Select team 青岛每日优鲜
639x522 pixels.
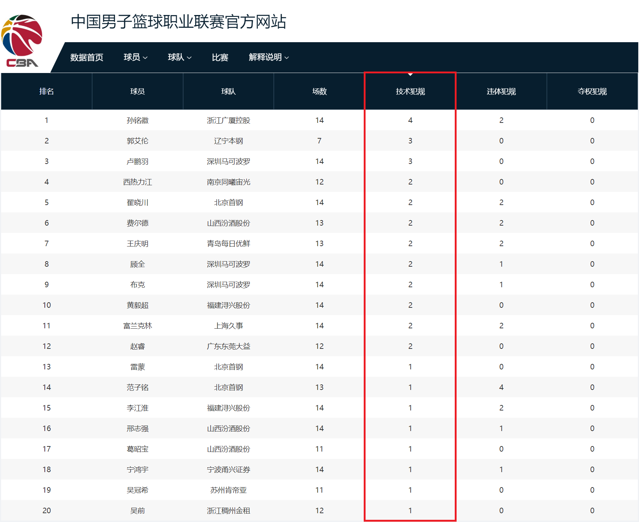pos(228,244)
